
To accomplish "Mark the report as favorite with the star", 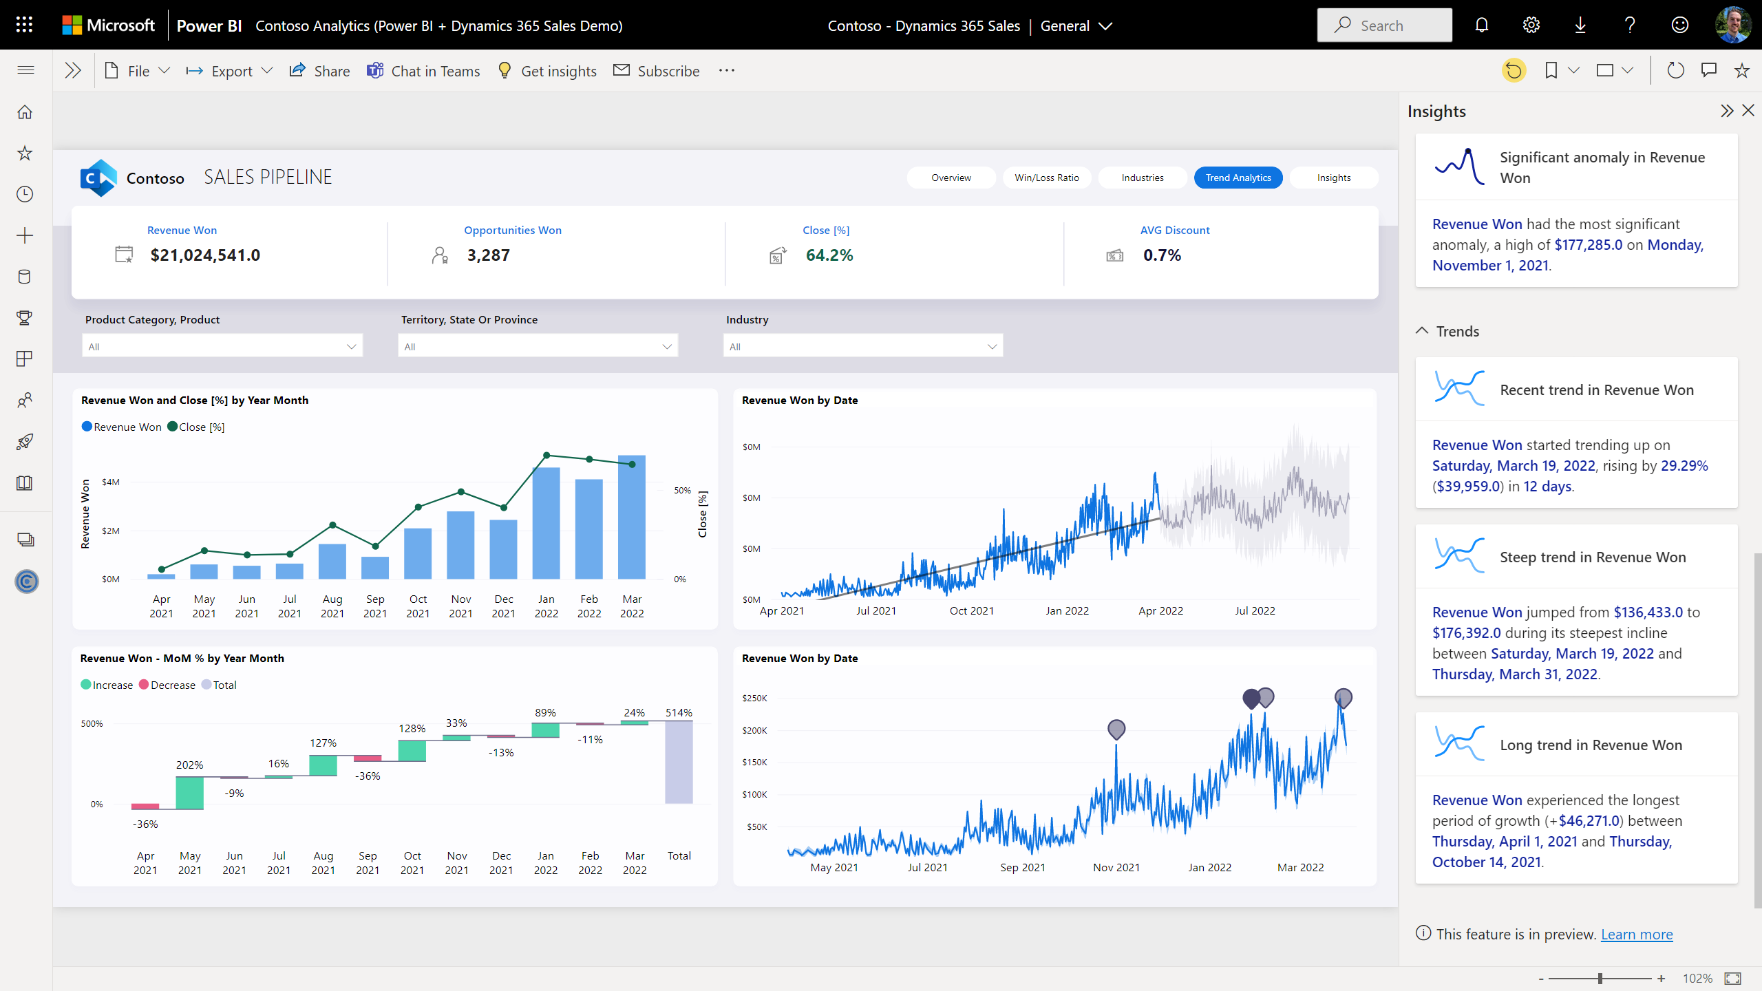I will (1741, 70).
